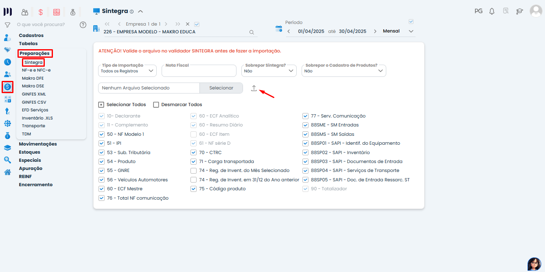Image resolution: width=545 pixels, height=272 pixels.
Task: Open the NF-e e NFC-e menu item
Action: 36,70
